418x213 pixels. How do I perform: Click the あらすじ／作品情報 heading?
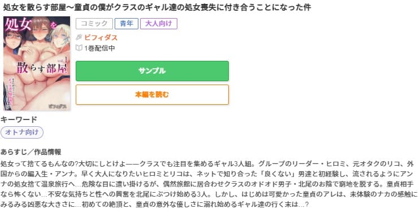click(x=31, y=152)
